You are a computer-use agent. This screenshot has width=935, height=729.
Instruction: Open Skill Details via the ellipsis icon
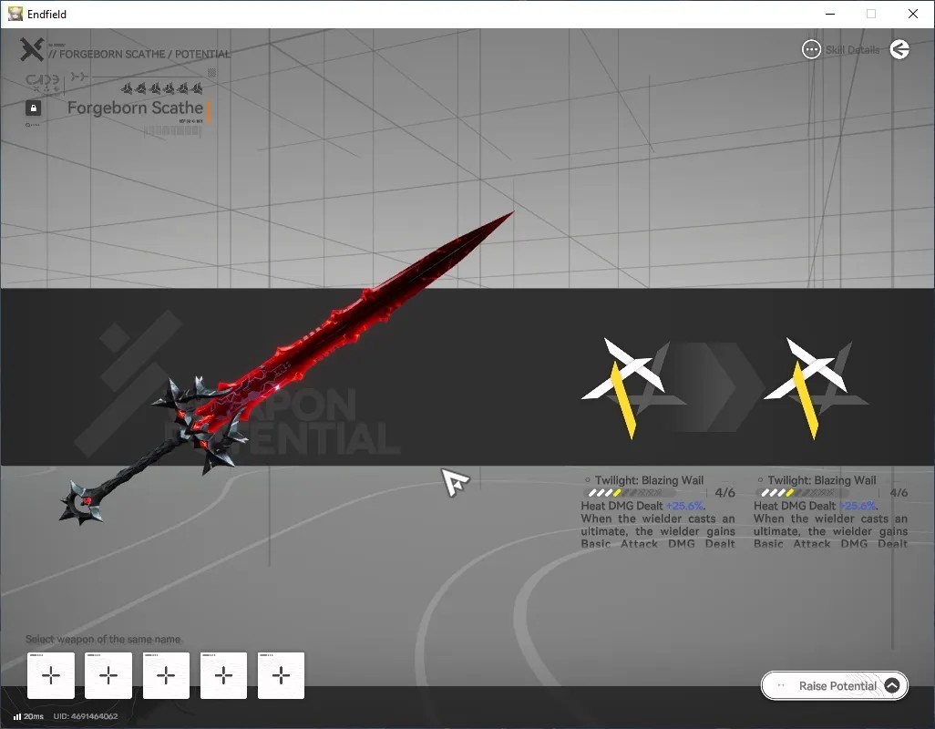[811, 49]
